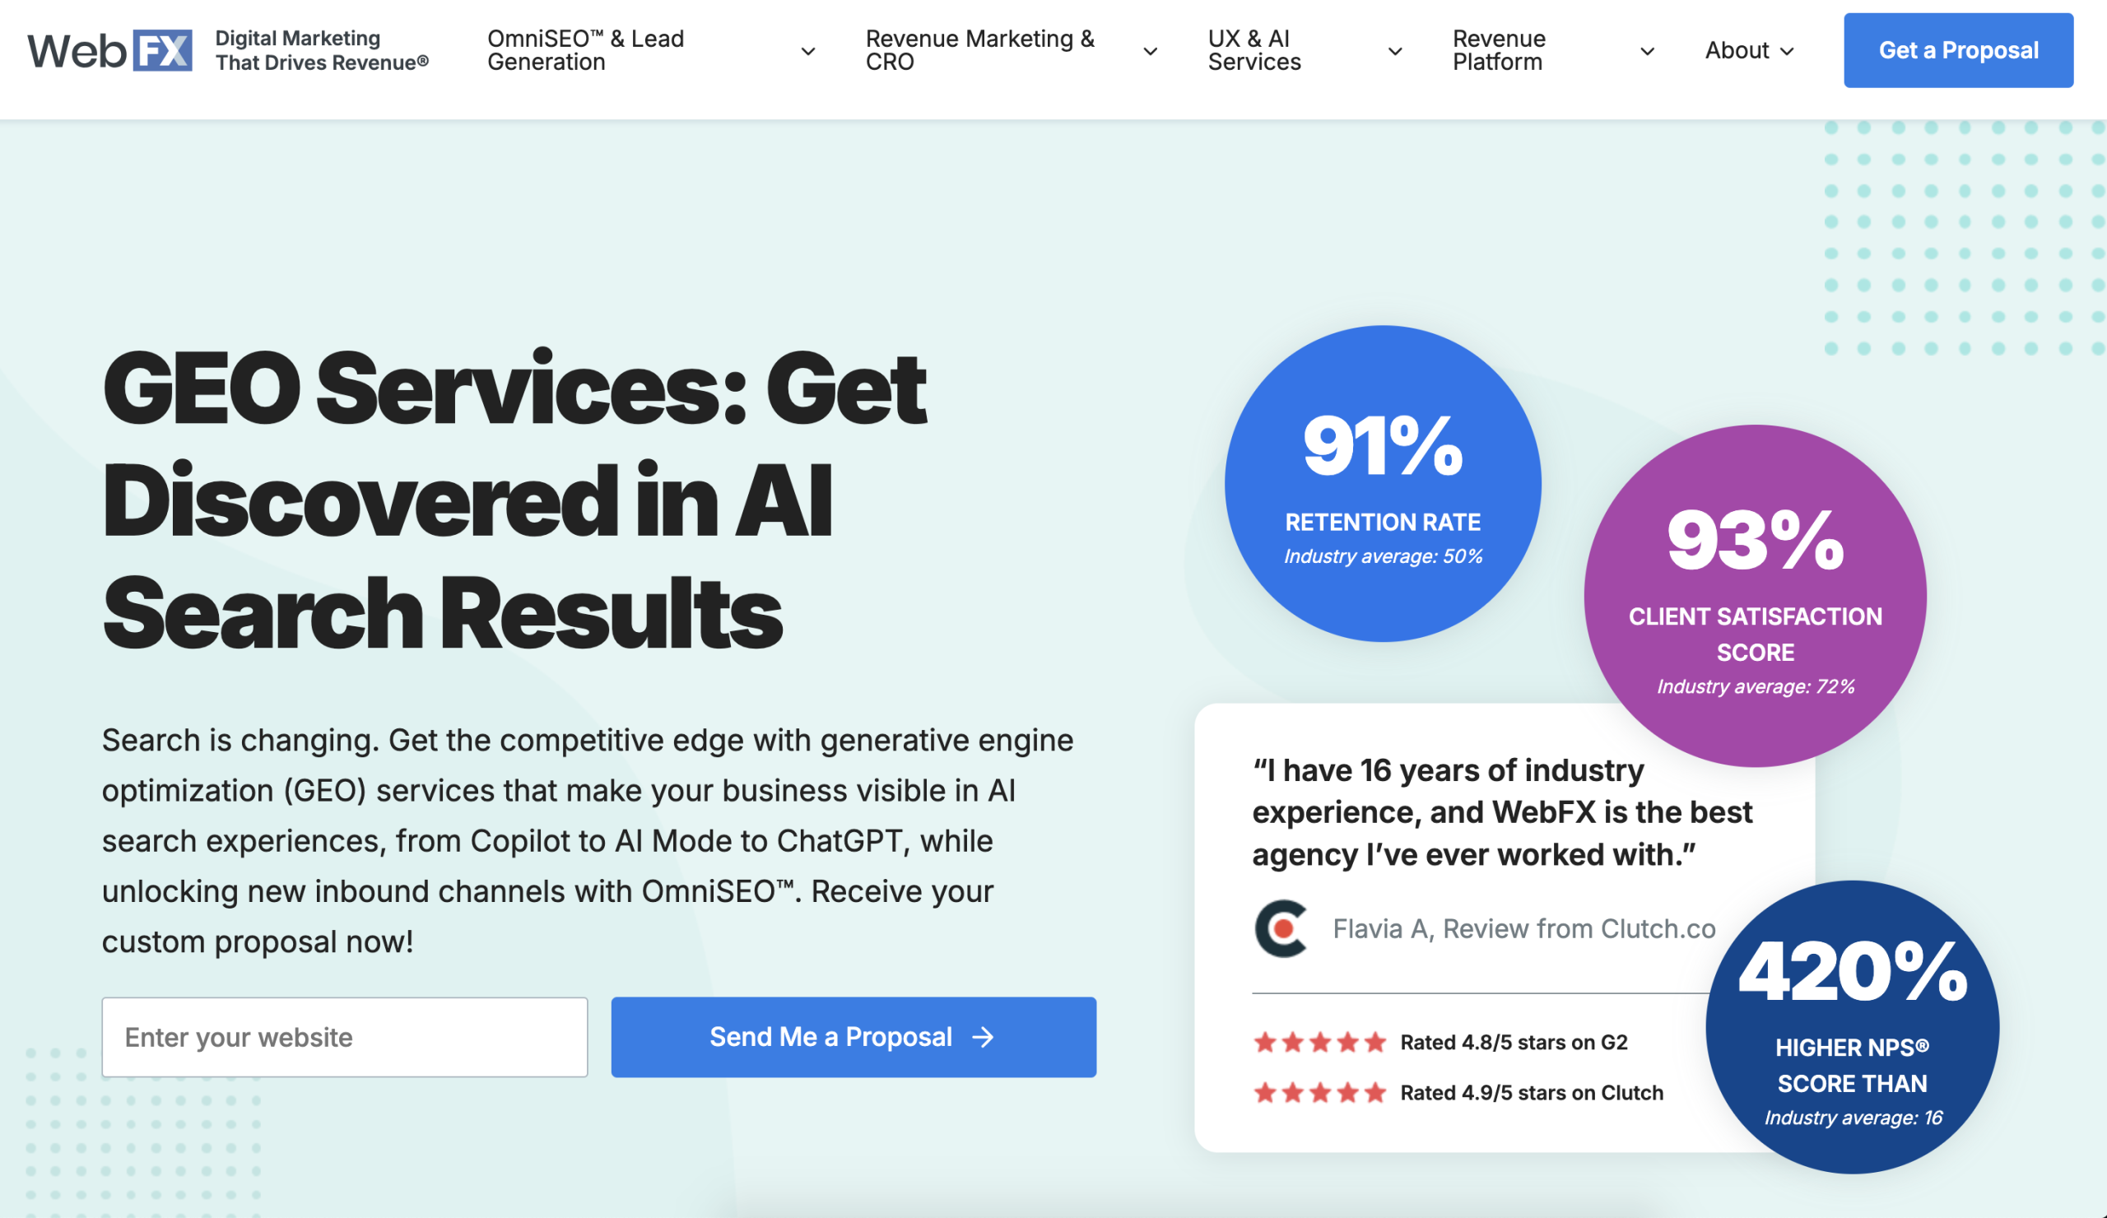Select the UX & AI Services menu
This screenshot has height=1218, width=2107.
pos(1254,50)
